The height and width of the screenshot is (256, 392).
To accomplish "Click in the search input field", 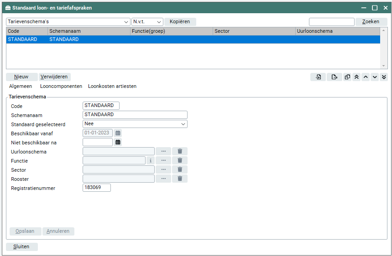I will (331, 22).
